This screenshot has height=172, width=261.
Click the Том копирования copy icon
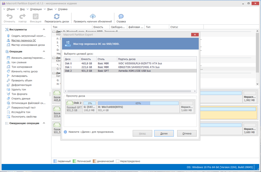[8, 67]
